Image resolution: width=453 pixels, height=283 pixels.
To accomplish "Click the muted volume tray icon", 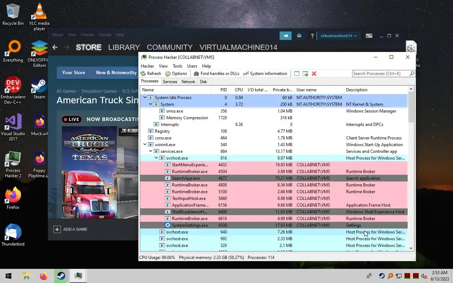I will pyautogui.click(x=424, y=276).
